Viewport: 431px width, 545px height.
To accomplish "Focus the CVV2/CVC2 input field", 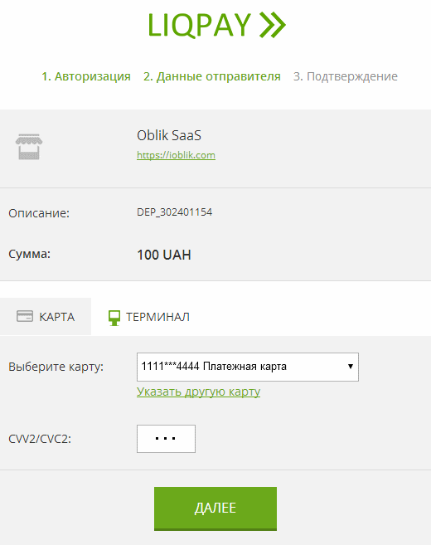I will [x=166, y=439].
